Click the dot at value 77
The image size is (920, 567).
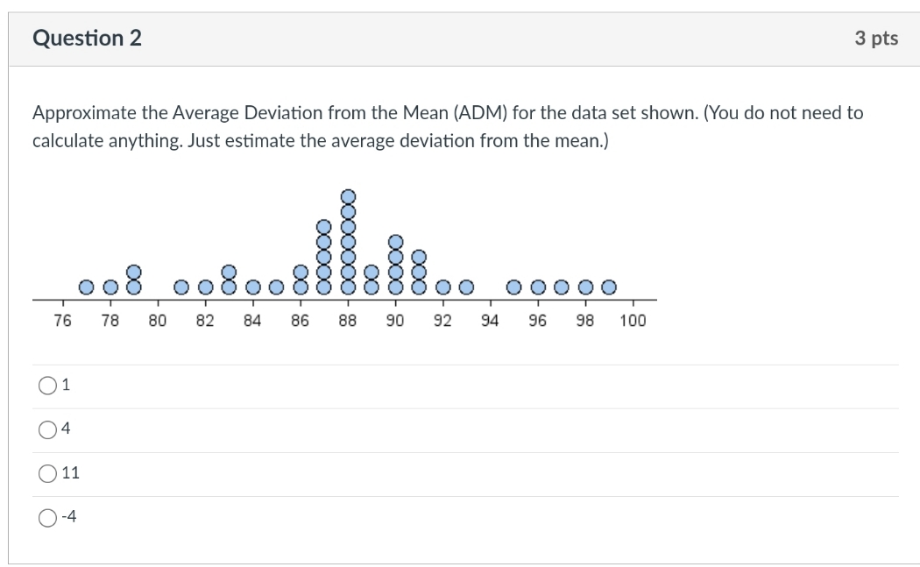88,287
